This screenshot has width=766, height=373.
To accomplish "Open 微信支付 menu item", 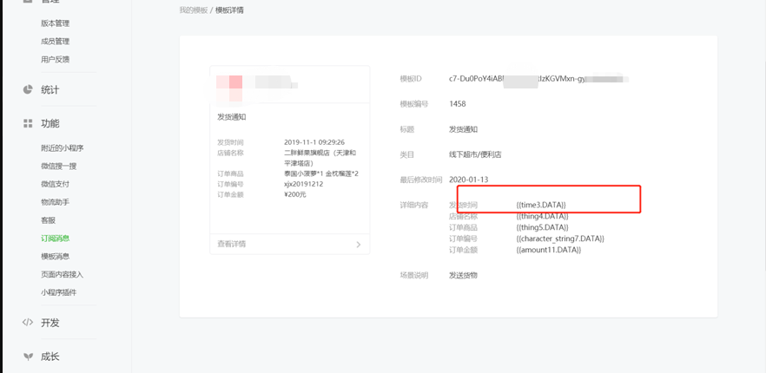I will coord(56,184).
